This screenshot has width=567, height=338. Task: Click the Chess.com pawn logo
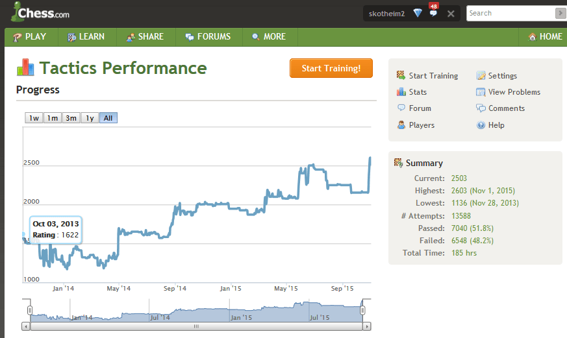[40, 12]
